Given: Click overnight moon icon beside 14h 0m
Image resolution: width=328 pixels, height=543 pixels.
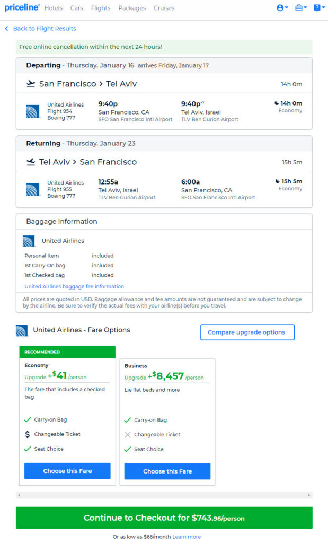Looking at the screenshot, I should coord(277,103).
